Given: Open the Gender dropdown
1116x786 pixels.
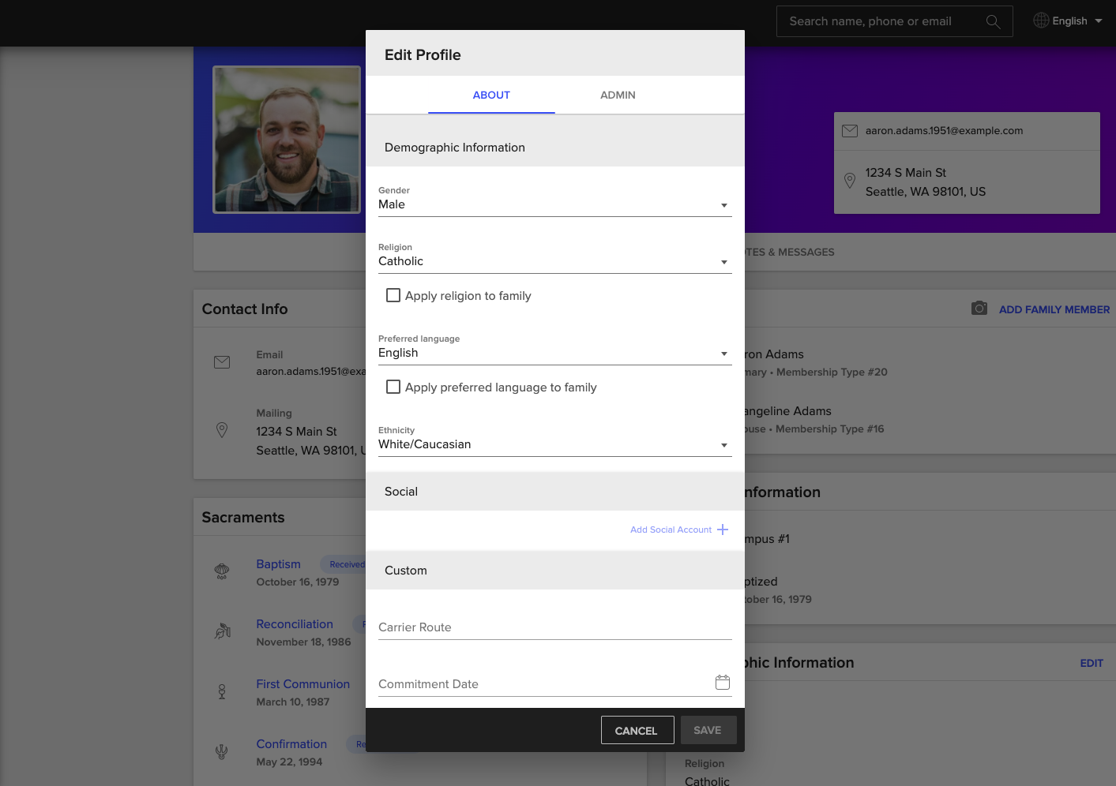Looking at the screenshot, I should (723, 204).
